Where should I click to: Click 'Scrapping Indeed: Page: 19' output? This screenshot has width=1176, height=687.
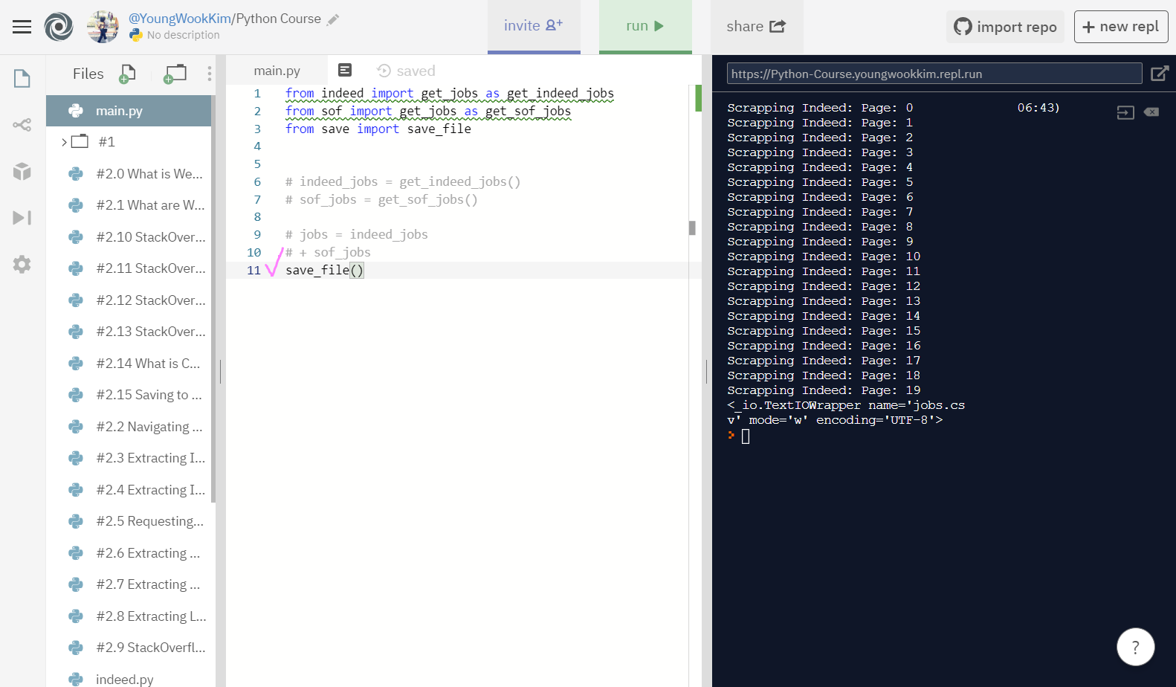[x=824, y=390]
